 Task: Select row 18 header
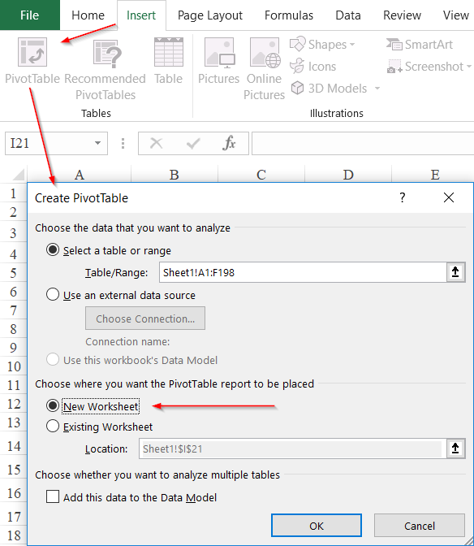click(x=14, y=535)
